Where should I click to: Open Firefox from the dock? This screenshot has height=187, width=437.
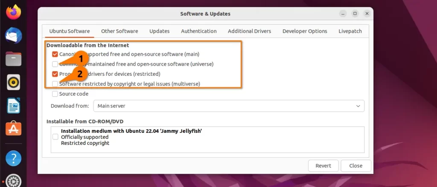13,12
